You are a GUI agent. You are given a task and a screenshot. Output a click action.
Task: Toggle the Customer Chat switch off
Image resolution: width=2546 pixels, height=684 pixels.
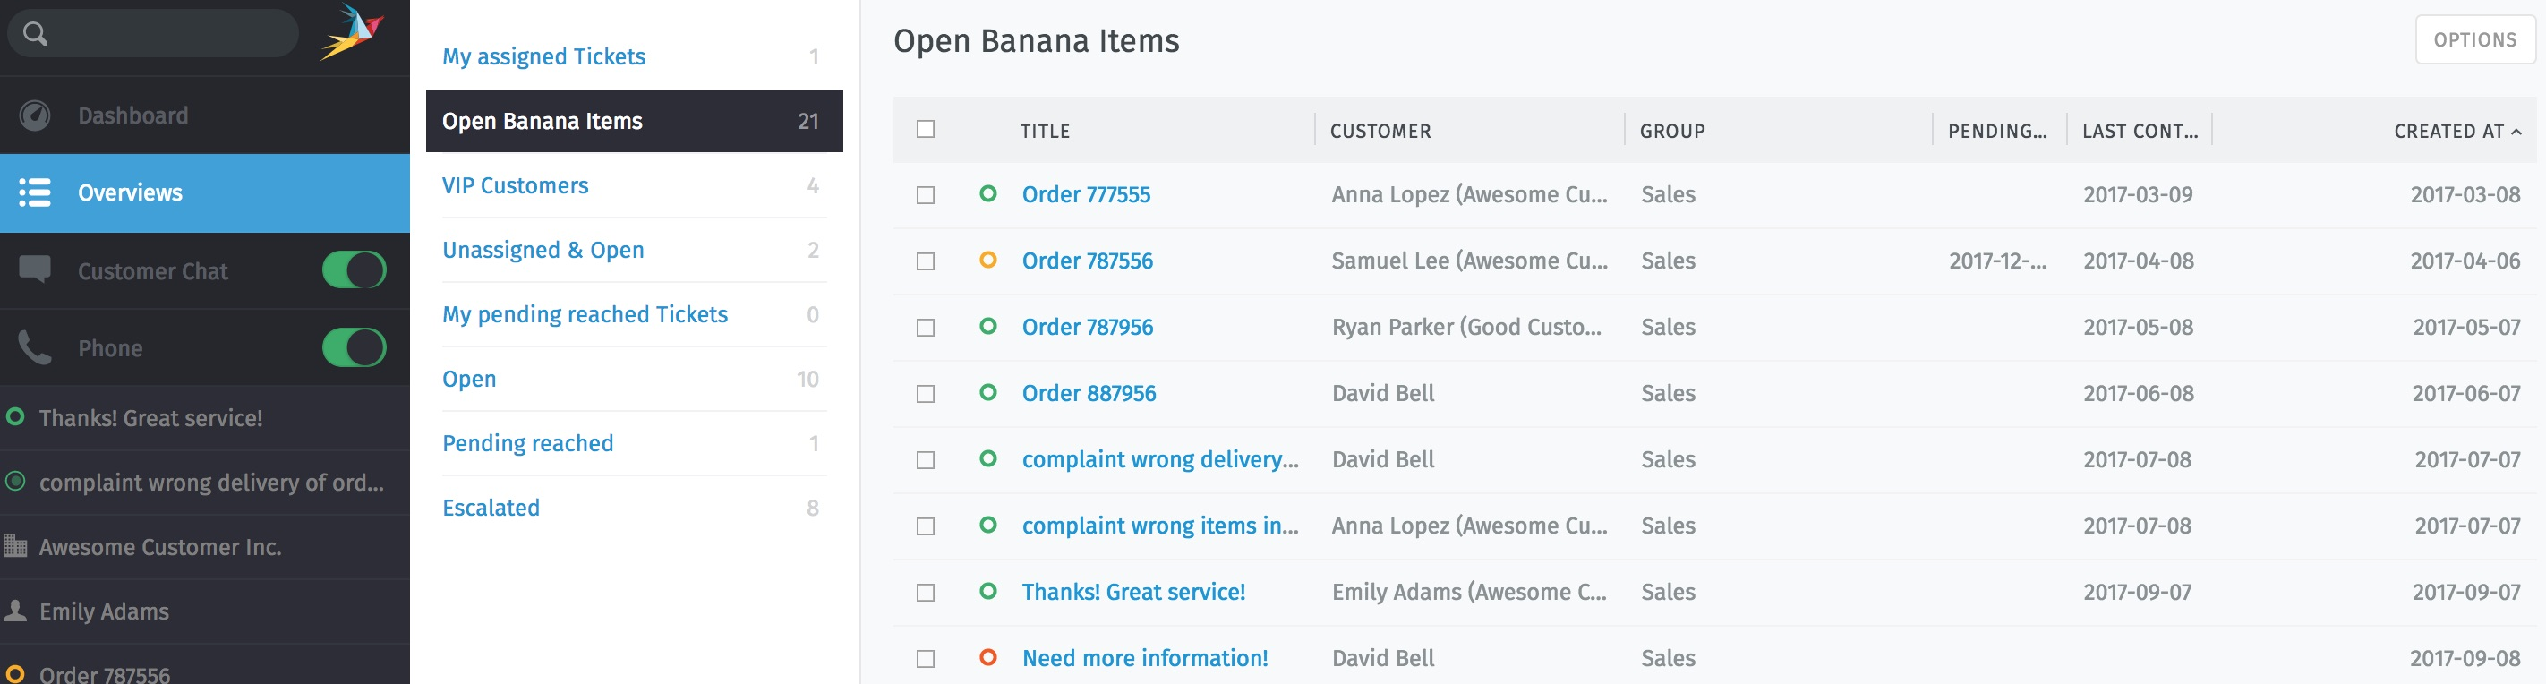point(354,269)
